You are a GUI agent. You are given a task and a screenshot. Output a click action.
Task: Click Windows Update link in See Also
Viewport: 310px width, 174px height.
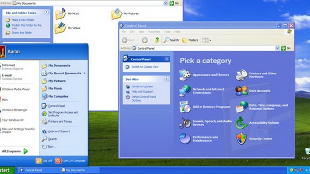[142, 87]
